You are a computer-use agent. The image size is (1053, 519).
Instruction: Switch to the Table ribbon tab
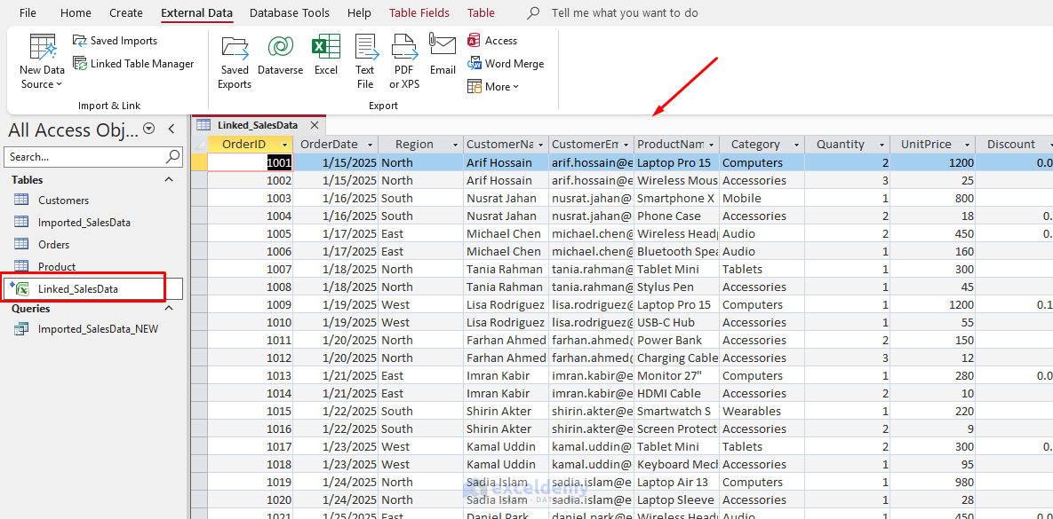pos(481,12)
